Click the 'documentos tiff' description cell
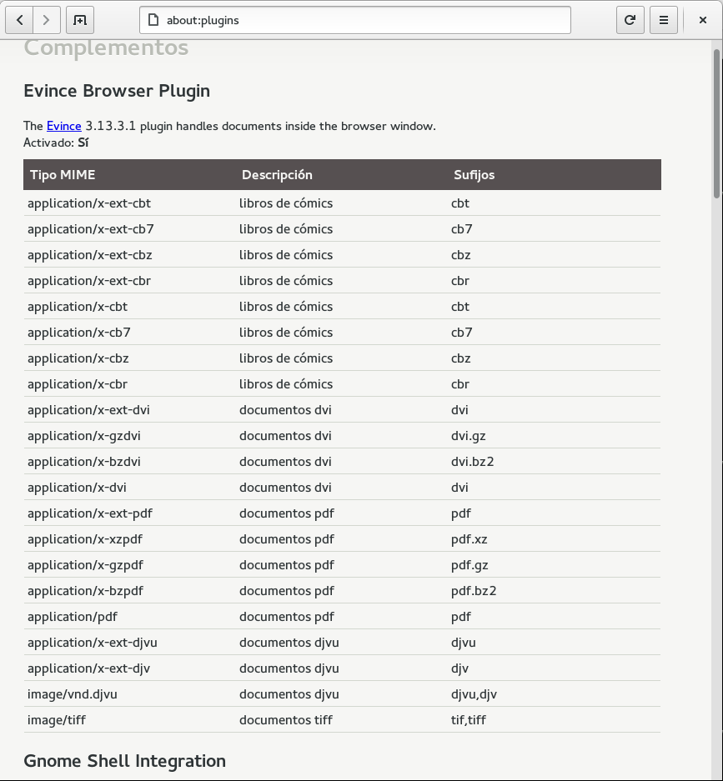 pos(286,721)
